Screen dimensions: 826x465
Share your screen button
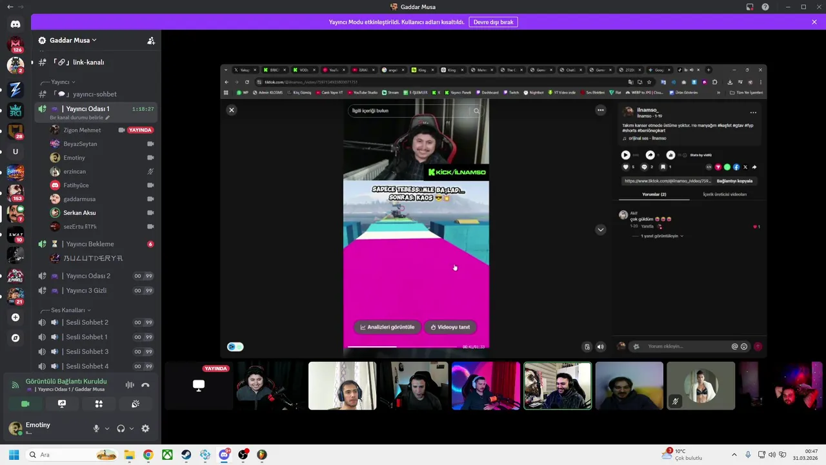[x=62, y=404]
